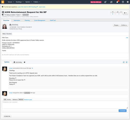Click the folder icon beside PS Gating escalation
This screenshot has width=130, height=120.
click(x=3, y=15)
